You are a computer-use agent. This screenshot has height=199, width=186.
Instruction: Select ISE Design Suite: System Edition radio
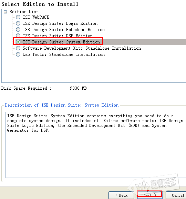pyautogui.click(x=18, y=42)
